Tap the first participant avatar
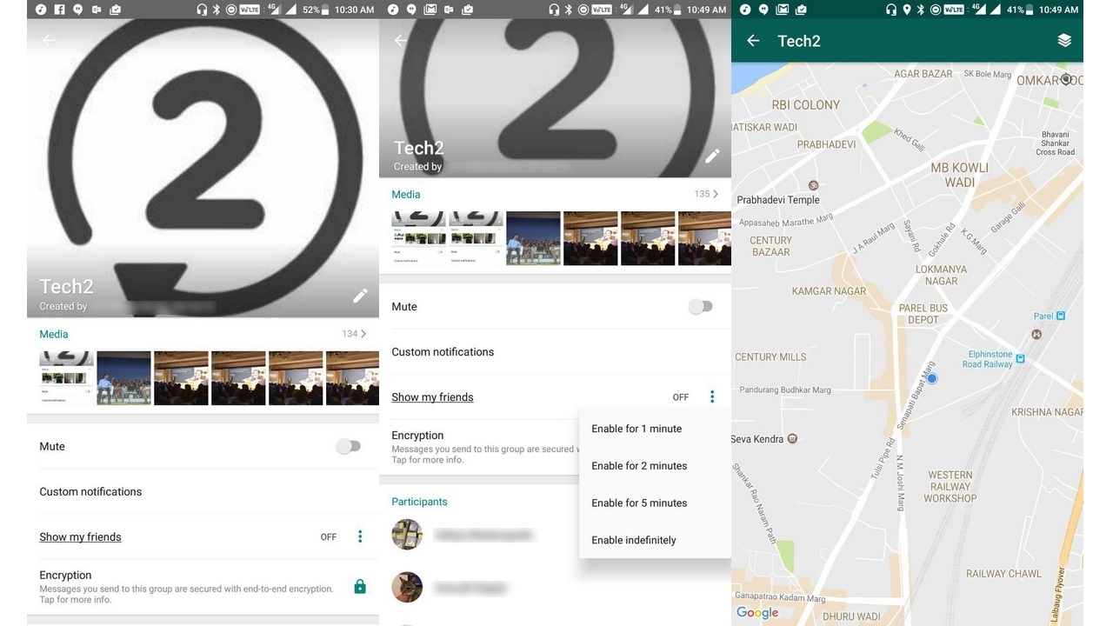 407,535
